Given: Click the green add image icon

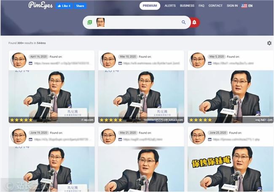Looking at the screenshot, I should 90,22.
